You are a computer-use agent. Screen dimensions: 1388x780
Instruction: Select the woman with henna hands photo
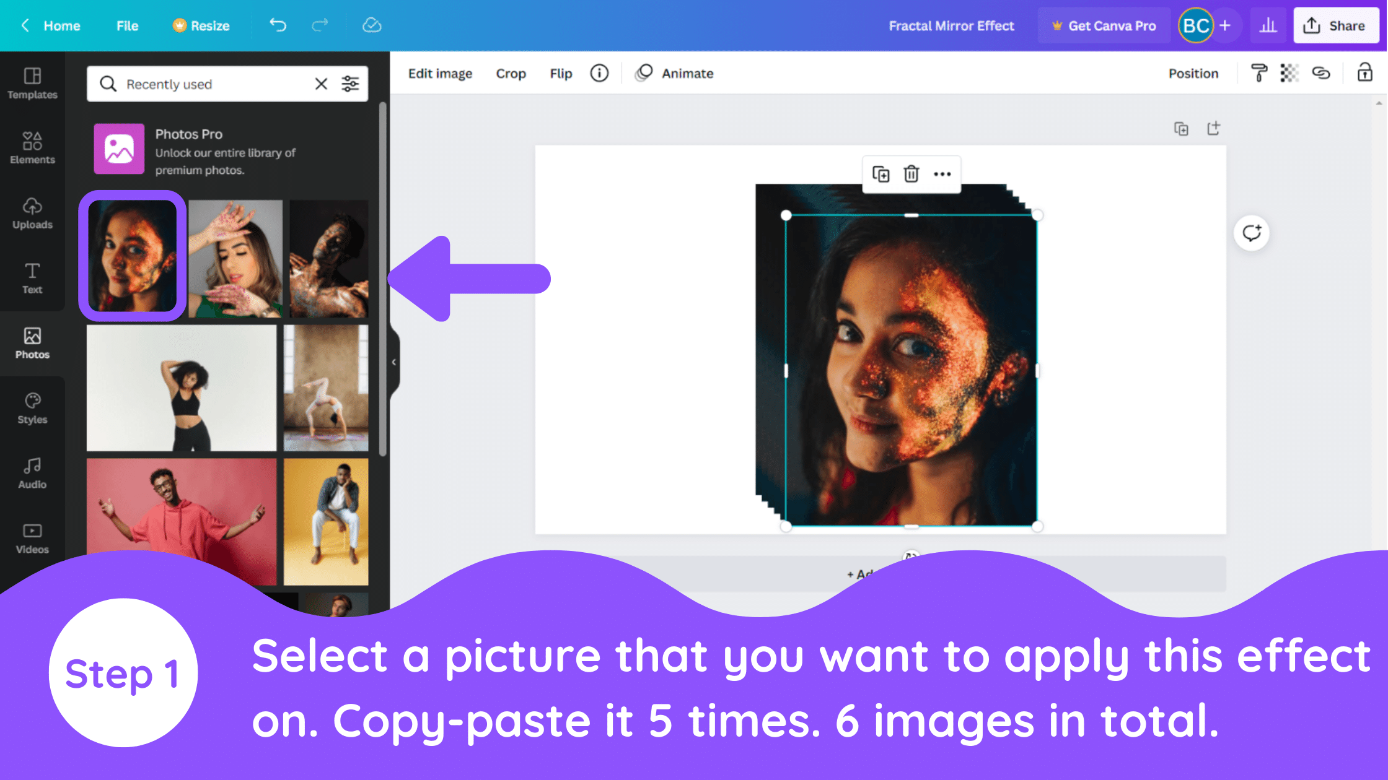click(x=235, y=258)
